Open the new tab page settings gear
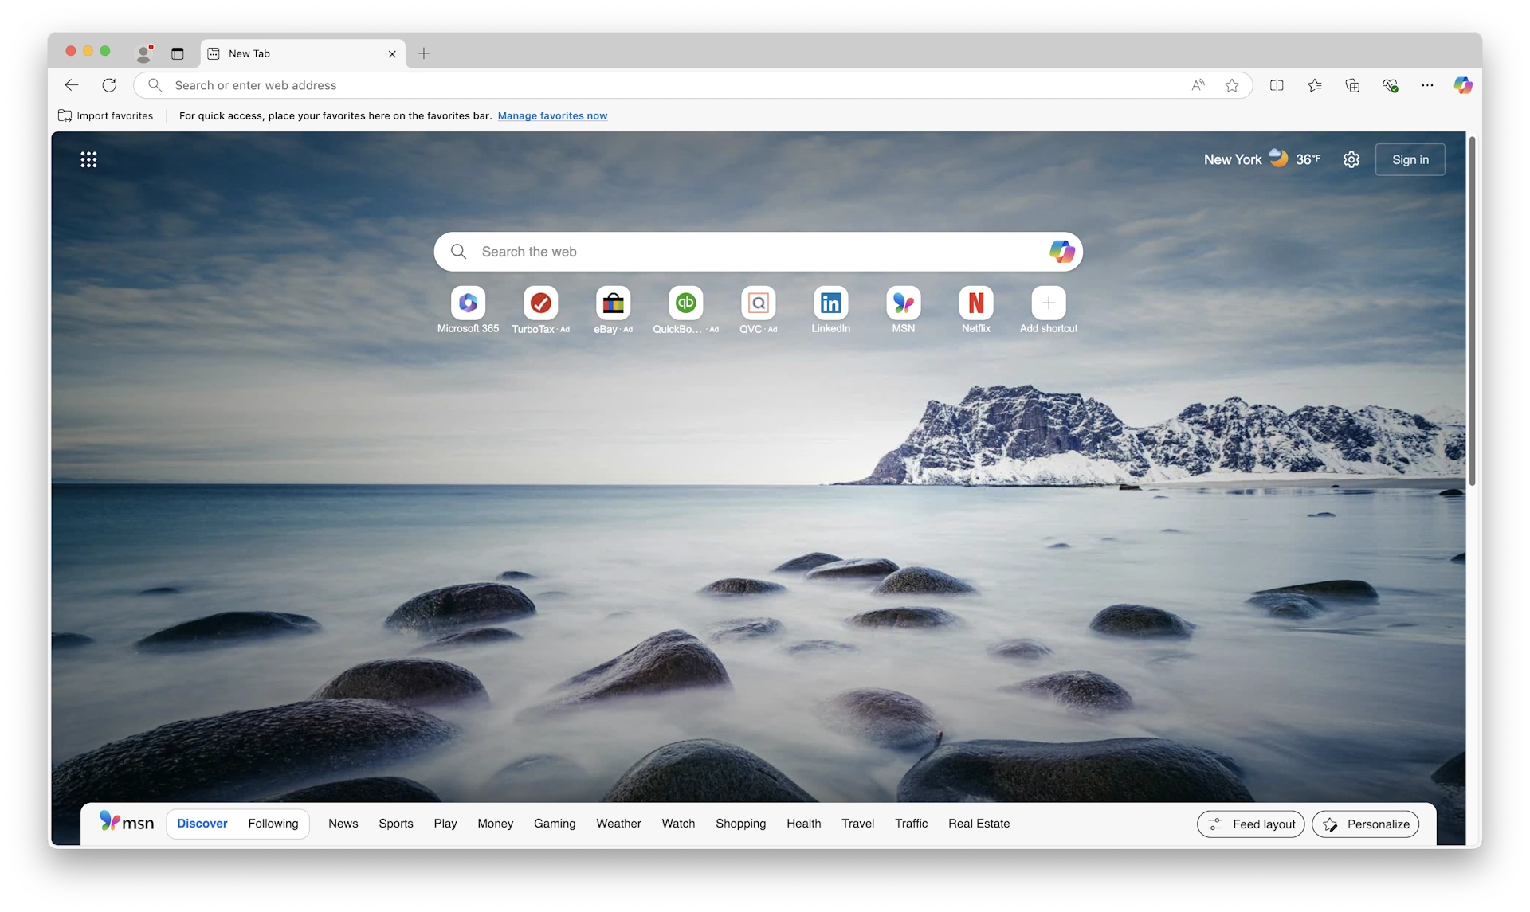This screenshot has width=1530, height=912. point(1351,159)
